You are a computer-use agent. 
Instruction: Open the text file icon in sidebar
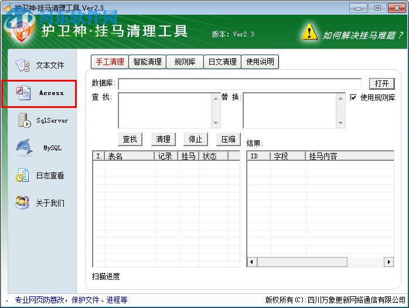[x=23, y=65]
